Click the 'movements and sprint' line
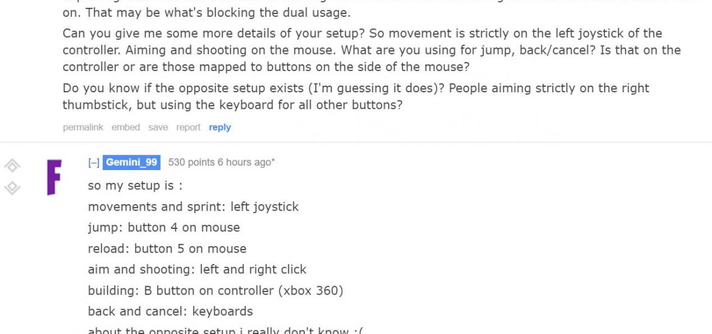This screenshot has height=334, width=712. 194,206
